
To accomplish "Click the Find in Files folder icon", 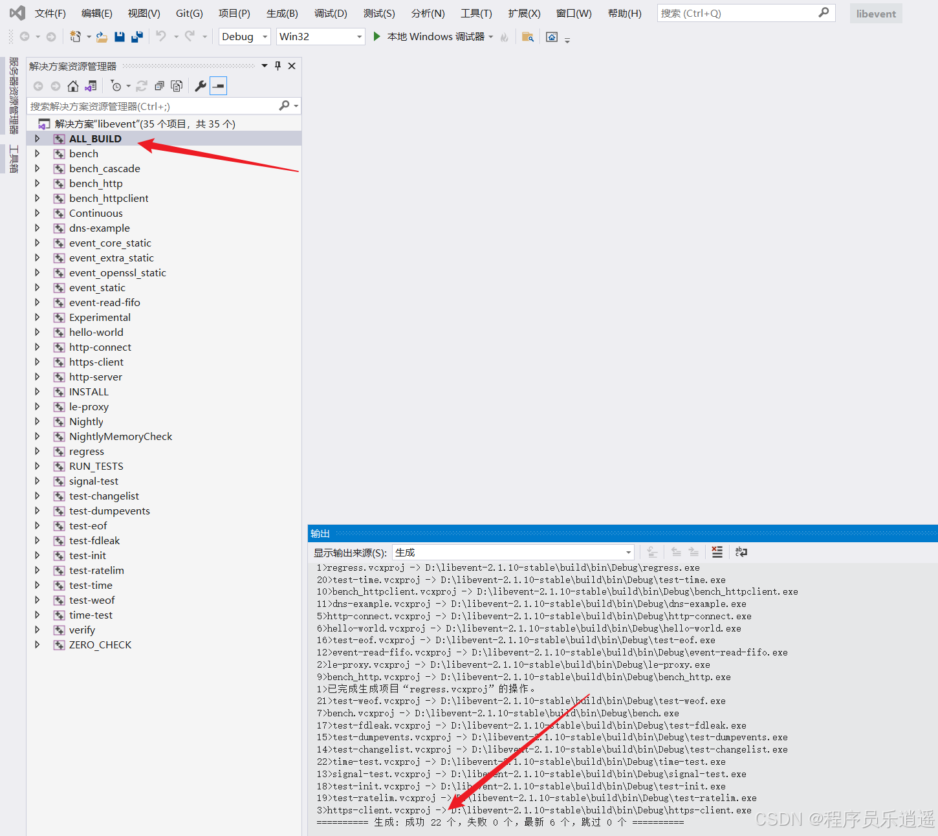I will point(528,37).
